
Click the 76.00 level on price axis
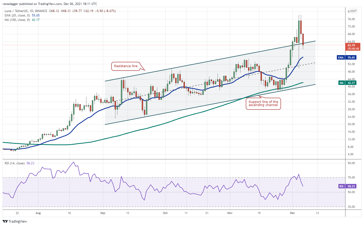(x=351, y=19)
